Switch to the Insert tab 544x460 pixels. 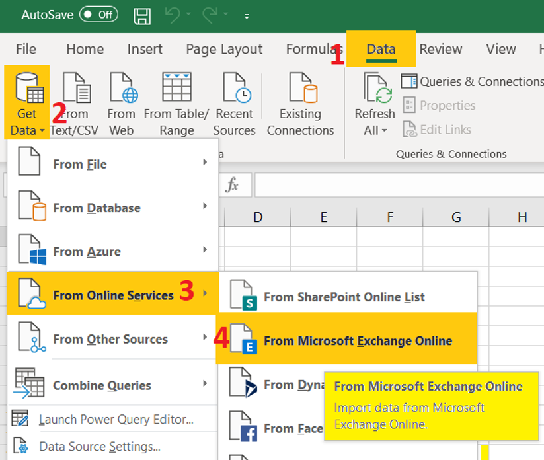click(145, 49)
